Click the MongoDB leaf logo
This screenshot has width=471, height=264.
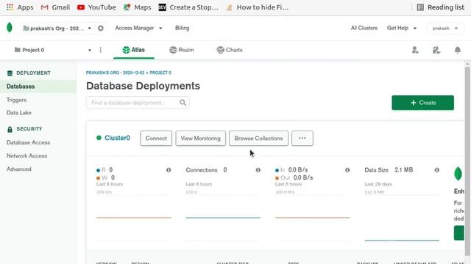tap(10, 28)
